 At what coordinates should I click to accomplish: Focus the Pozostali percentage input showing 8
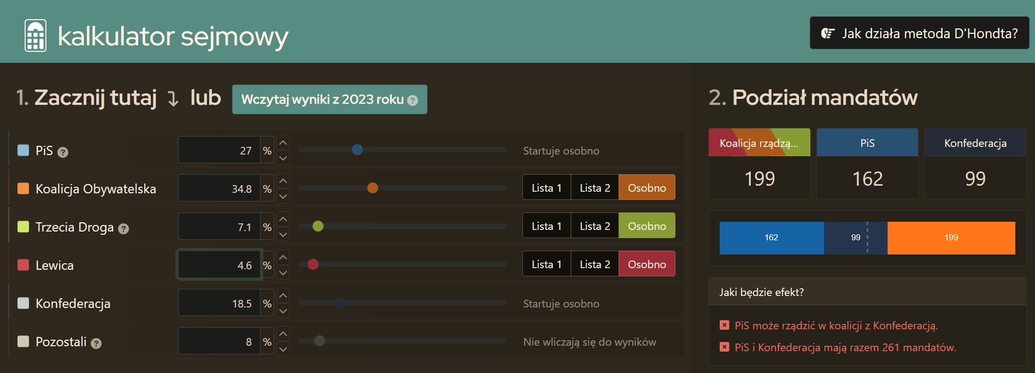coord(219,341)
